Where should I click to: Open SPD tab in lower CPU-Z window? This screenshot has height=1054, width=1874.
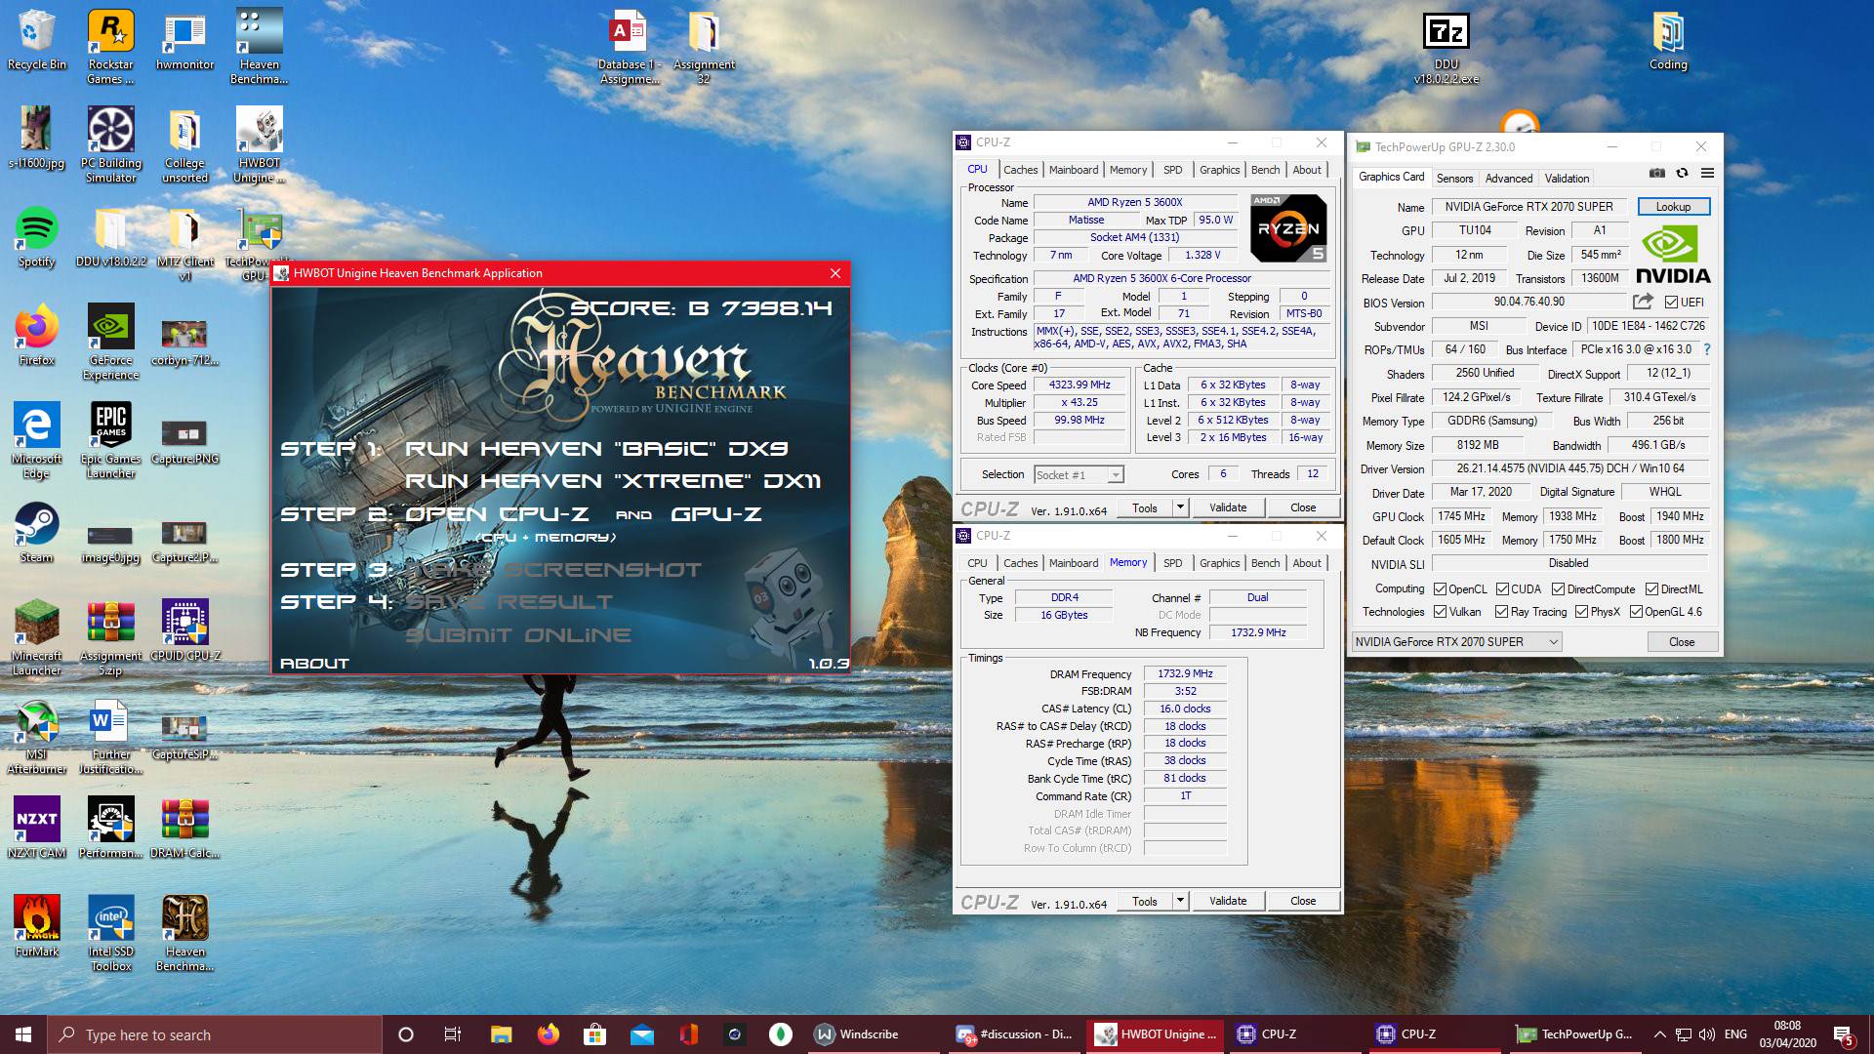(x=1172, y=563)
